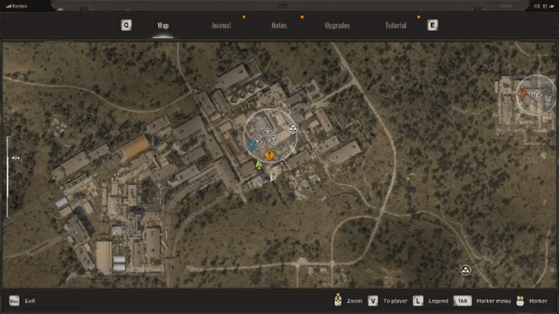Click the battery icon at top right

(552, 6)
